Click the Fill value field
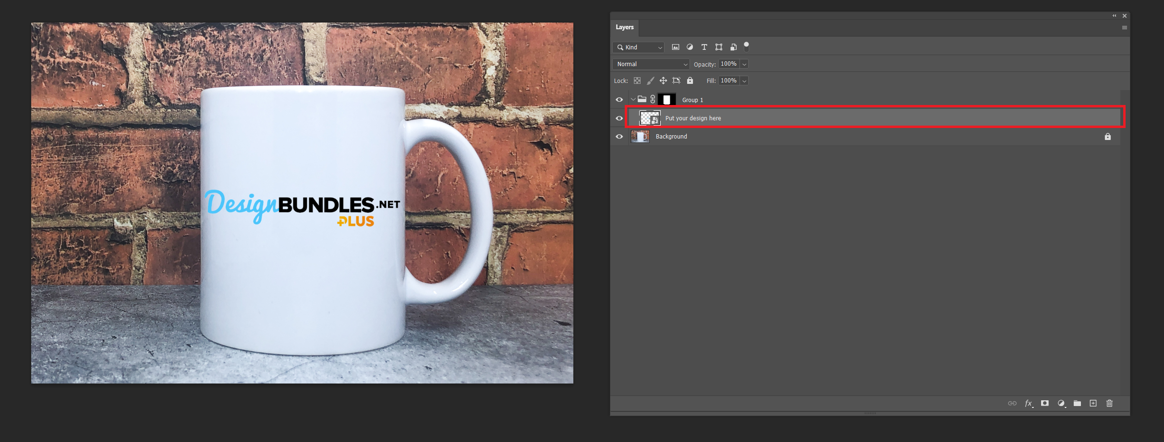The image size is (1164, 442). (x=728, y=81)
